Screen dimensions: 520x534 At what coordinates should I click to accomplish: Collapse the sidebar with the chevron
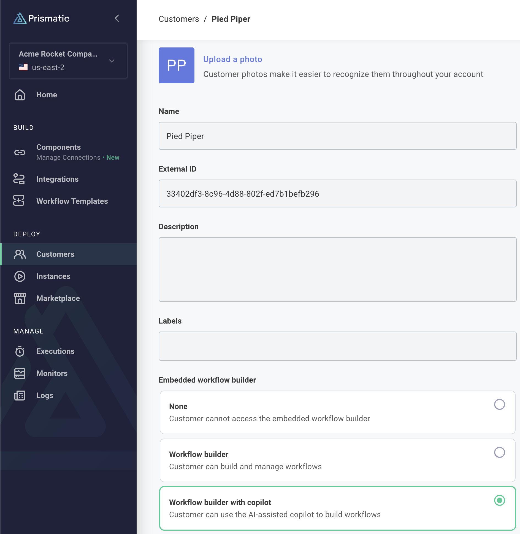[117, 18]
